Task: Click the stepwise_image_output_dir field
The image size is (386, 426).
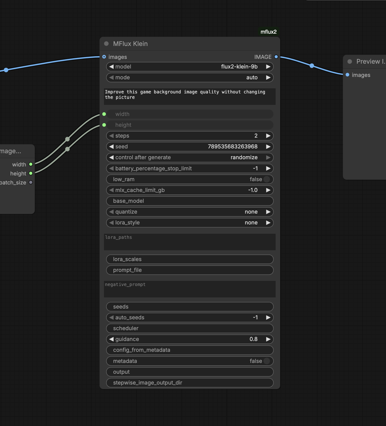Action: (190, 383)
